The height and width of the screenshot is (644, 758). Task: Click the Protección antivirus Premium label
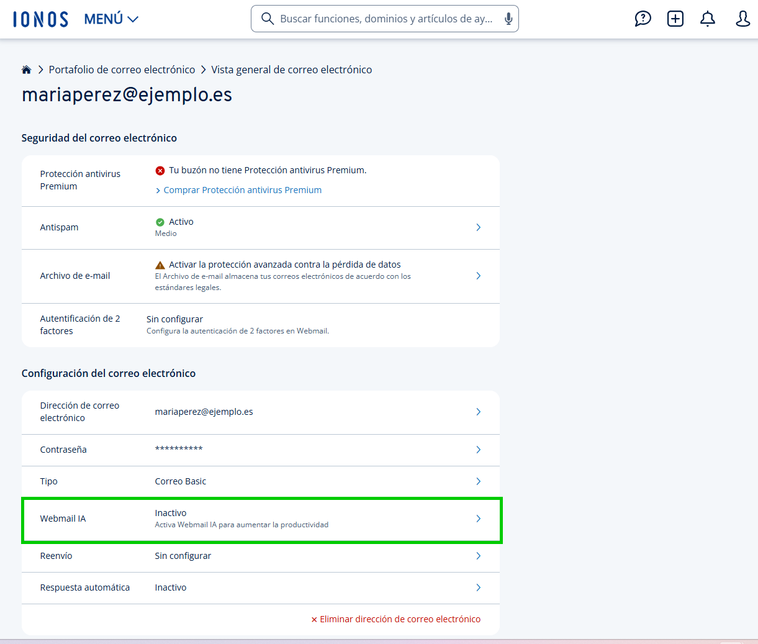tap(80, 180)
